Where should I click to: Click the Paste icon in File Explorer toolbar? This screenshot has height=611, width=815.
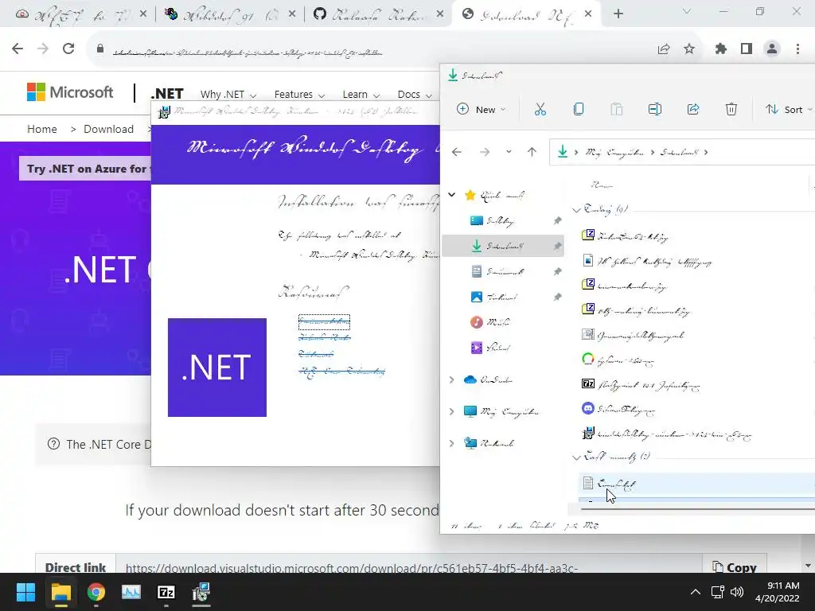[x=617, y=109]
